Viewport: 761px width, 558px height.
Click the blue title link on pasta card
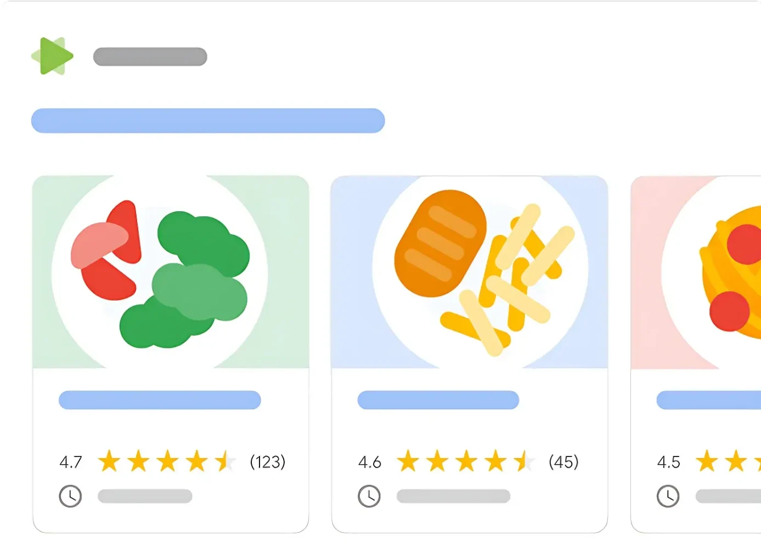click(709, 400)
